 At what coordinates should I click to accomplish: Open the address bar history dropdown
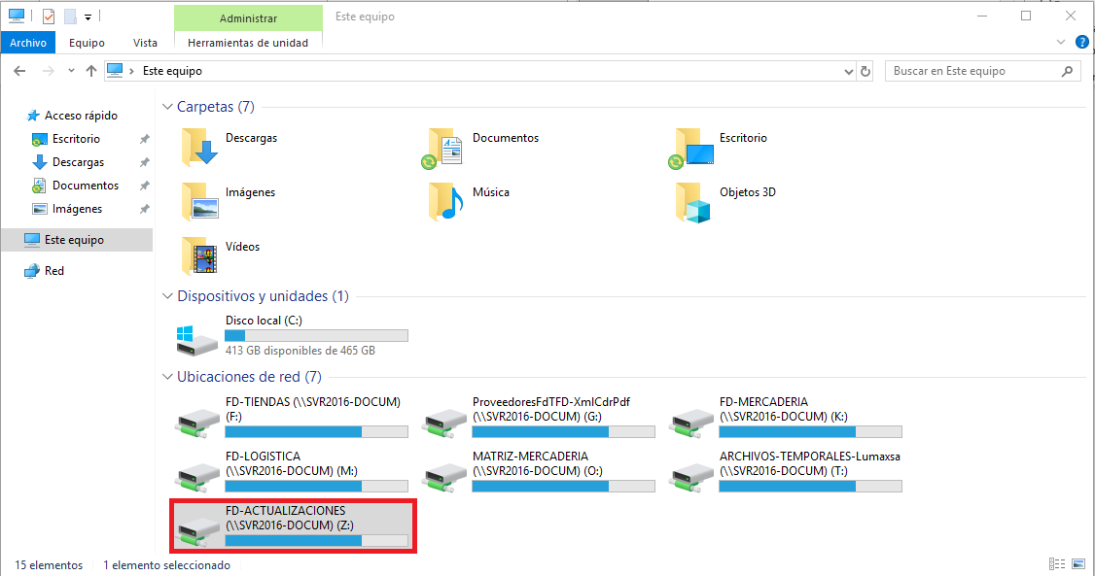(849, 71)
